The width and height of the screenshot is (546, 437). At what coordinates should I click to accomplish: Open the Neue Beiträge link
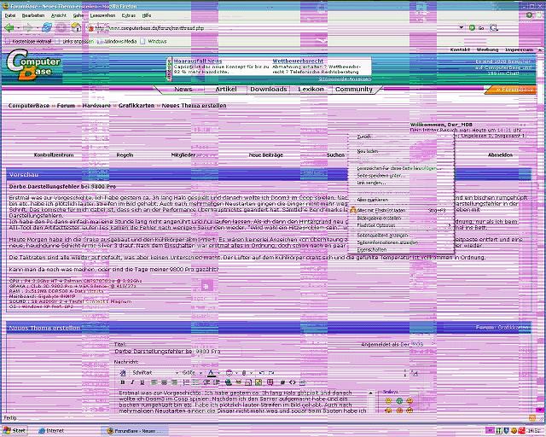point(265,154)
